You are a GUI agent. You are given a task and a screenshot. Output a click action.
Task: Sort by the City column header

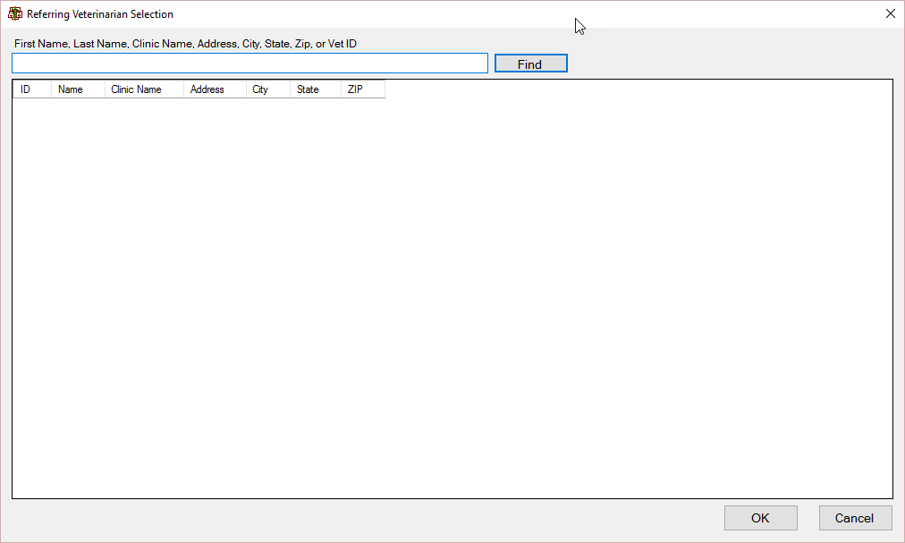(267, 89)
